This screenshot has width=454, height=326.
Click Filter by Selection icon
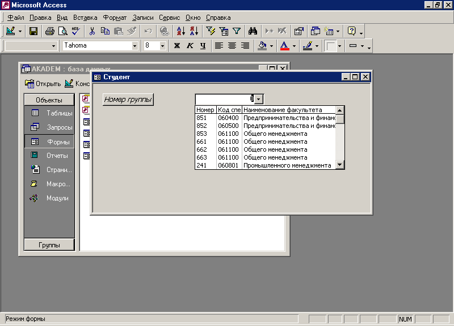point(211,31)
